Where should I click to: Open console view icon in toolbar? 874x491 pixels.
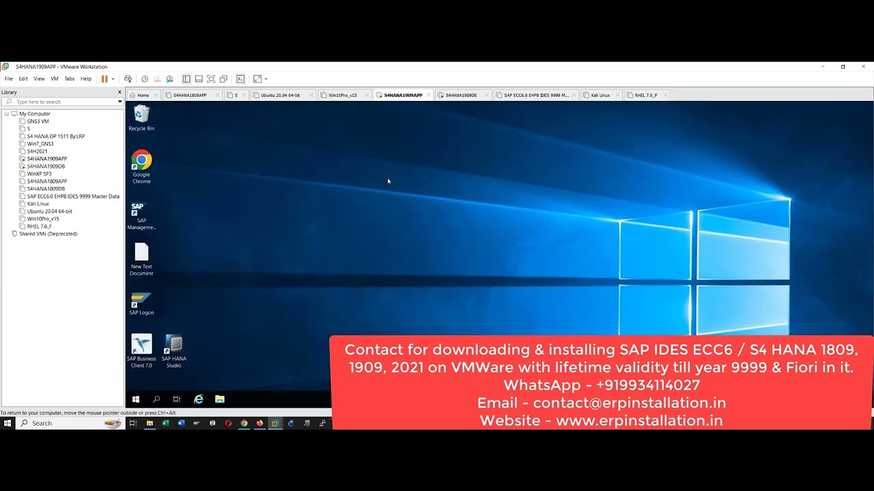point(240,79)
